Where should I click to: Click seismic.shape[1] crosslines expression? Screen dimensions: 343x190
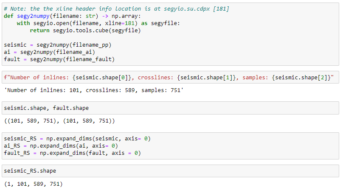206,77
